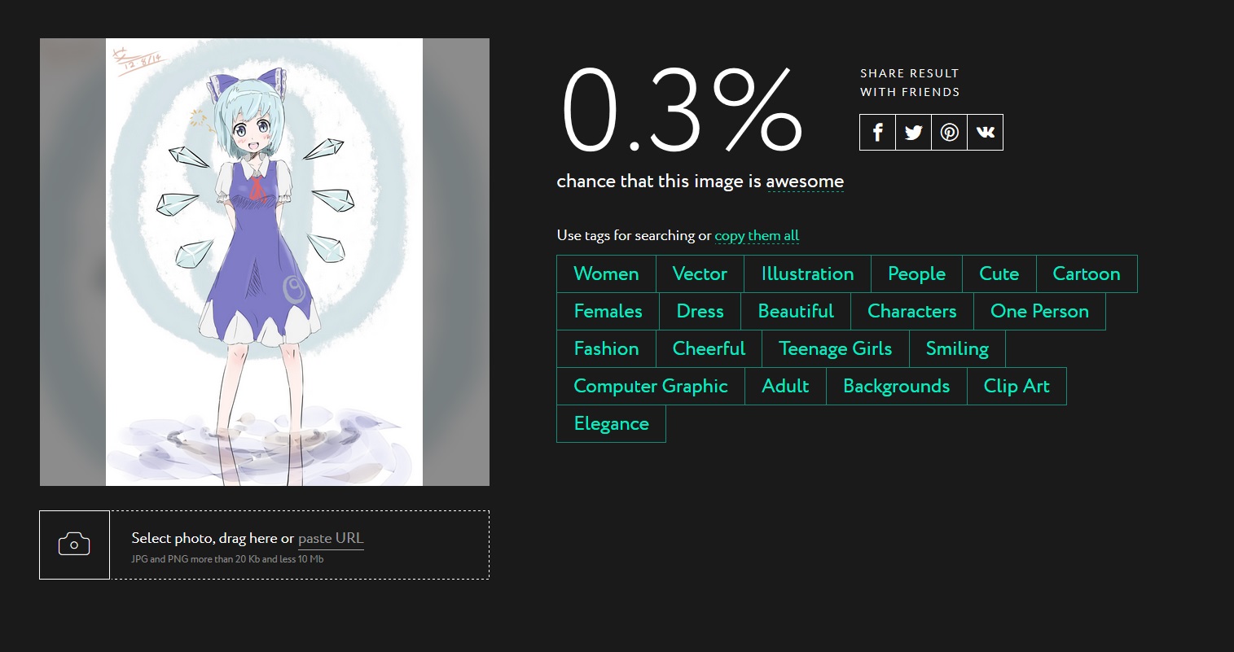1234x652 pixels.
Task: Click the 'JPG and PNG more than 20 Kb' note
Action: pos(227,559)
